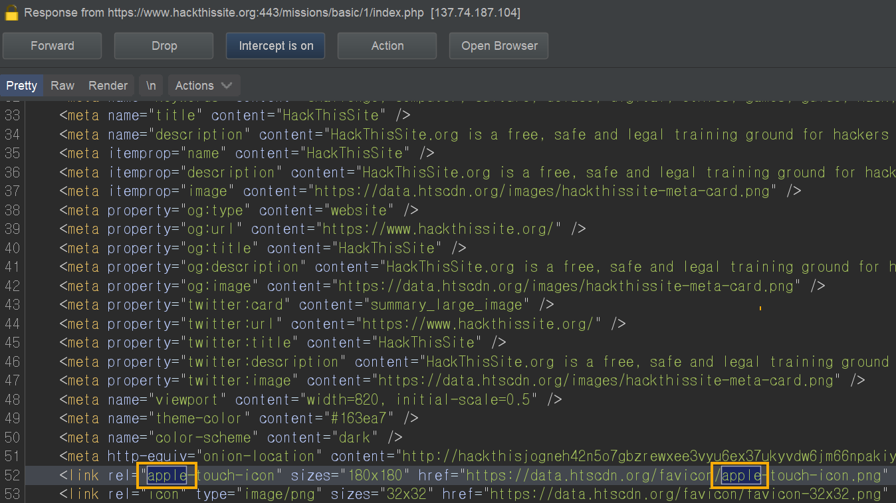Toggle the Intercept is on button
The height and width of the screenshot is (503, 896).
[276, 46]
